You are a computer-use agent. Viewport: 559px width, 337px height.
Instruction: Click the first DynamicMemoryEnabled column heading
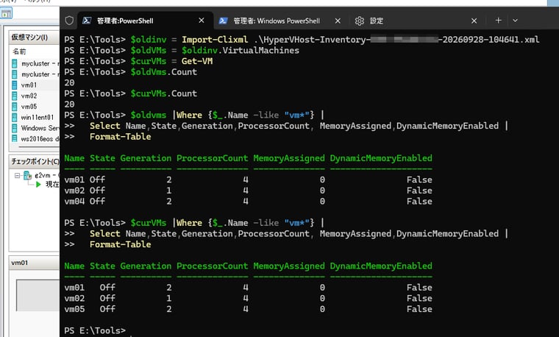381,158
